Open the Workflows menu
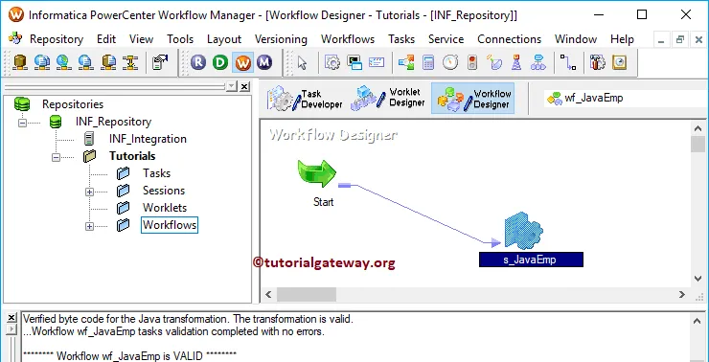The width and height of the screenshot is (709, 362). coord(348,39)
